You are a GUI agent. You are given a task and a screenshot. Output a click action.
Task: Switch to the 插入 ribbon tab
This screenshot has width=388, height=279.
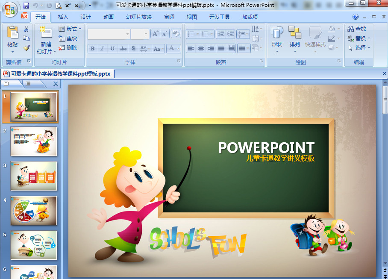point(62,17)
